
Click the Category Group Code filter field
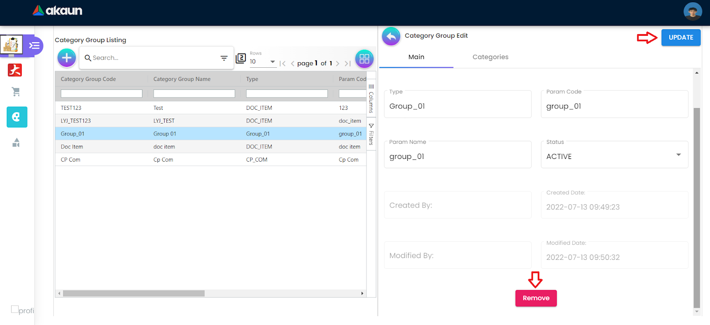(x=102, y=94)
